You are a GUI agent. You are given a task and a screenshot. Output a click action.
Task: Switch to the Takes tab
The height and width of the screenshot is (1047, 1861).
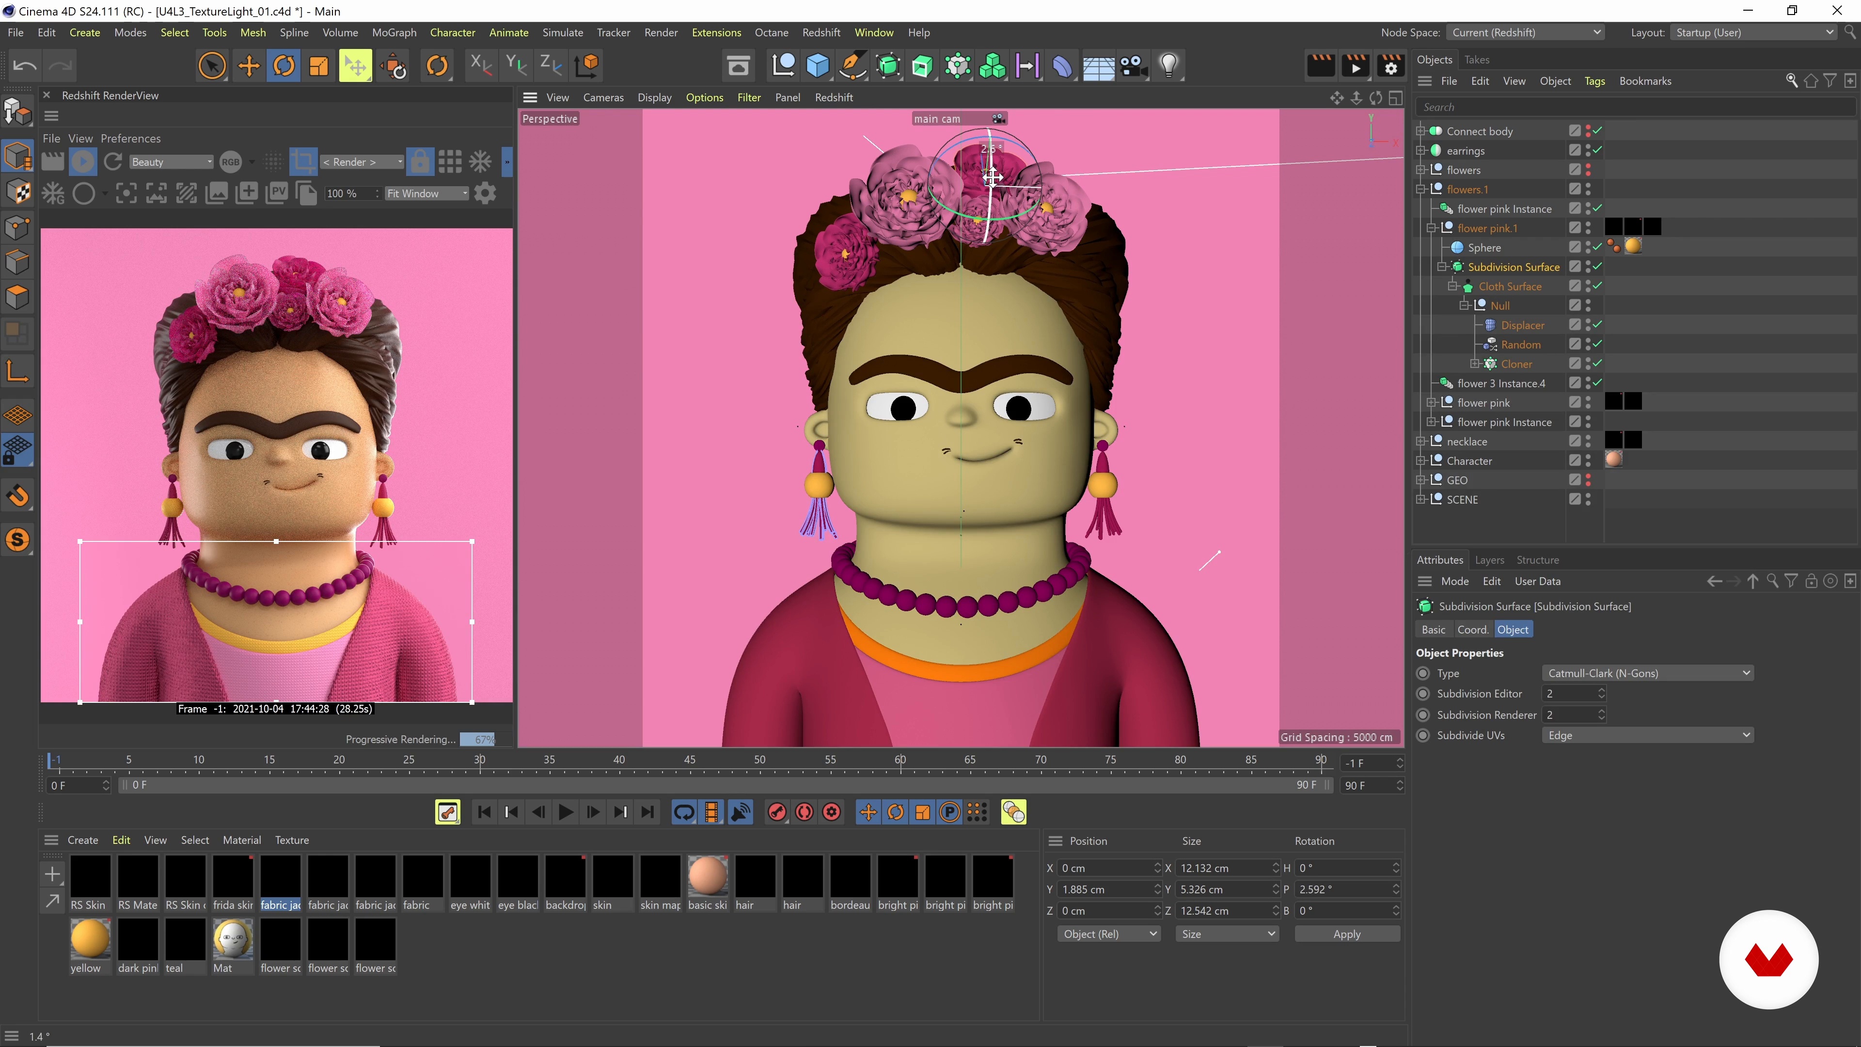[1477, 60]
